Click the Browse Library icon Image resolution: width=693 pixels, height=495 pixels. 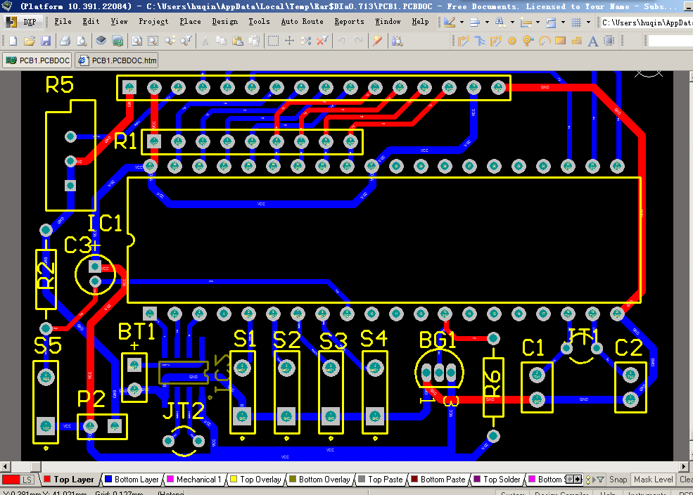[x=398, y=41]
